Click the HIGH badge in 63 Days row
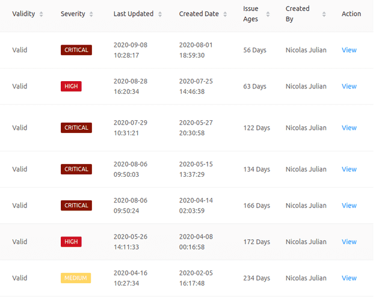The width and height of the screenshot is (379, 297). (71, 86)
